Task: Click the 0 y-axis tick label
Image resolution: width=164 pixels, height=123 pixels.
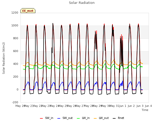Action: click(x=17, y=89)
